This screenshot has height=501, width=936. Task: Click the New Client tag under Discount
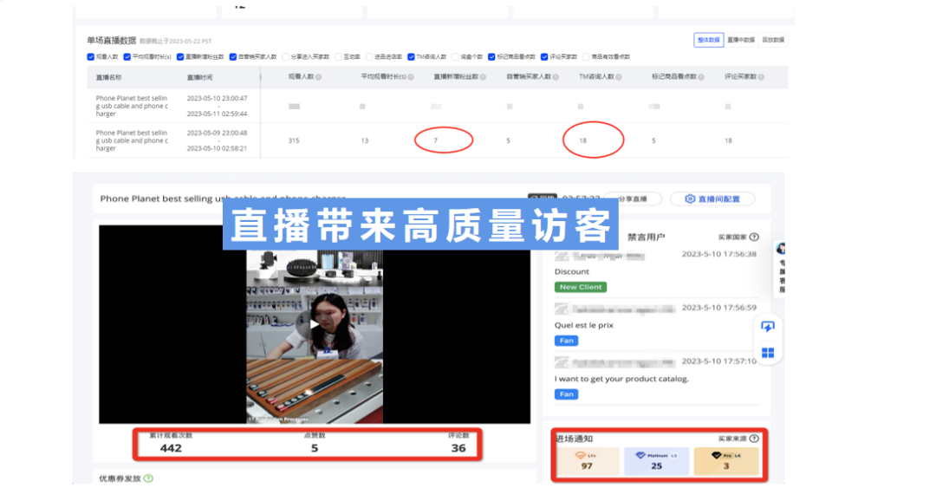[x=581, y=287]
